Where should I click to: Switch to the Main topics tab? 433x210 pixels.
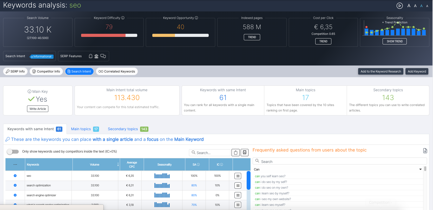point(85,129)
